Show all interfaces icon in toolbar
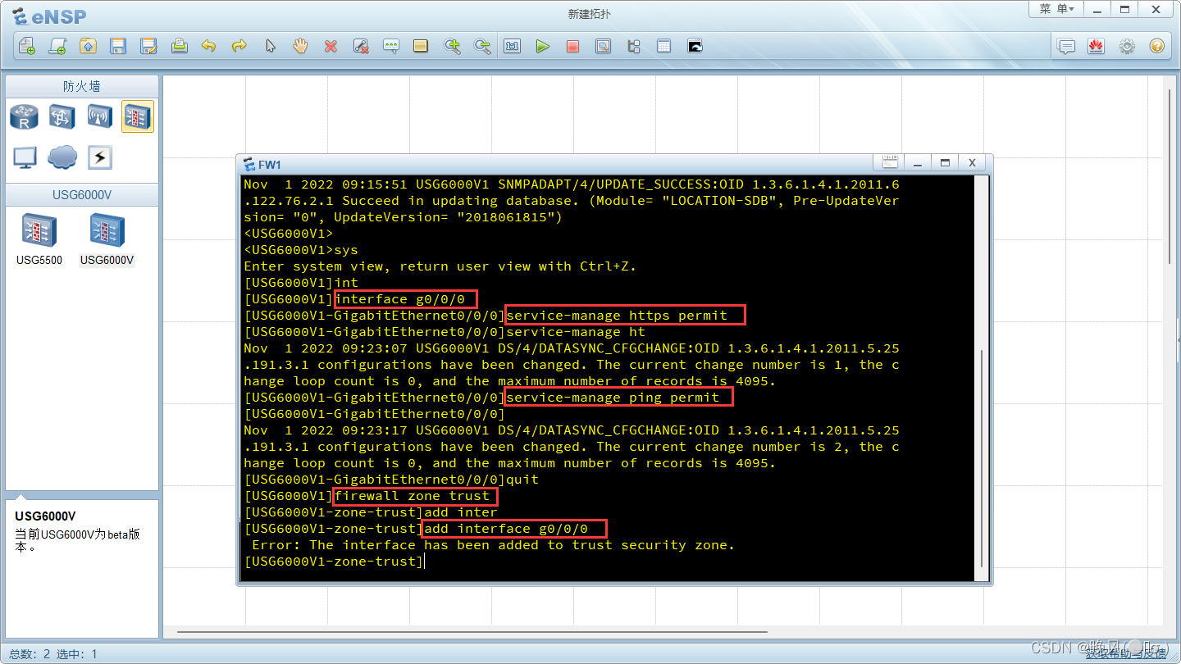Image resolution: width=1181 pixels, height=664 pixels. click(633, 46)
